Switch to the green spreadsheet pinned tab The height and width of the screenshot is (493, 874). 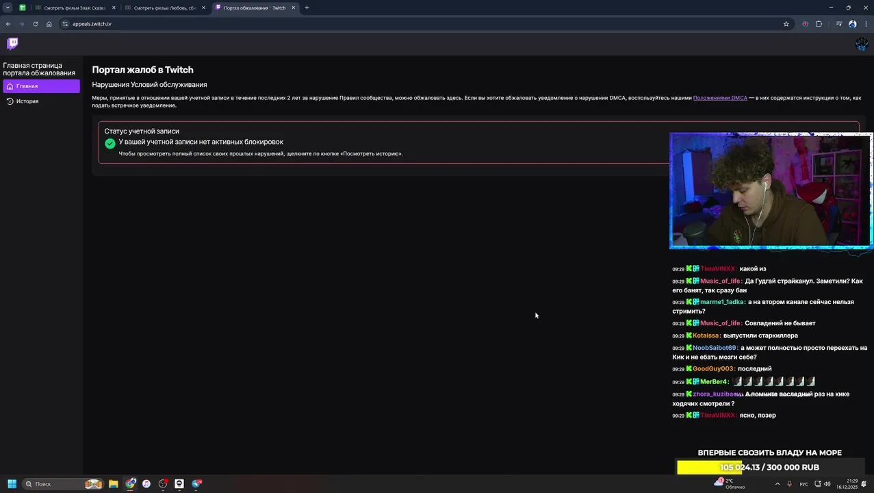click(x=23, y=8)
